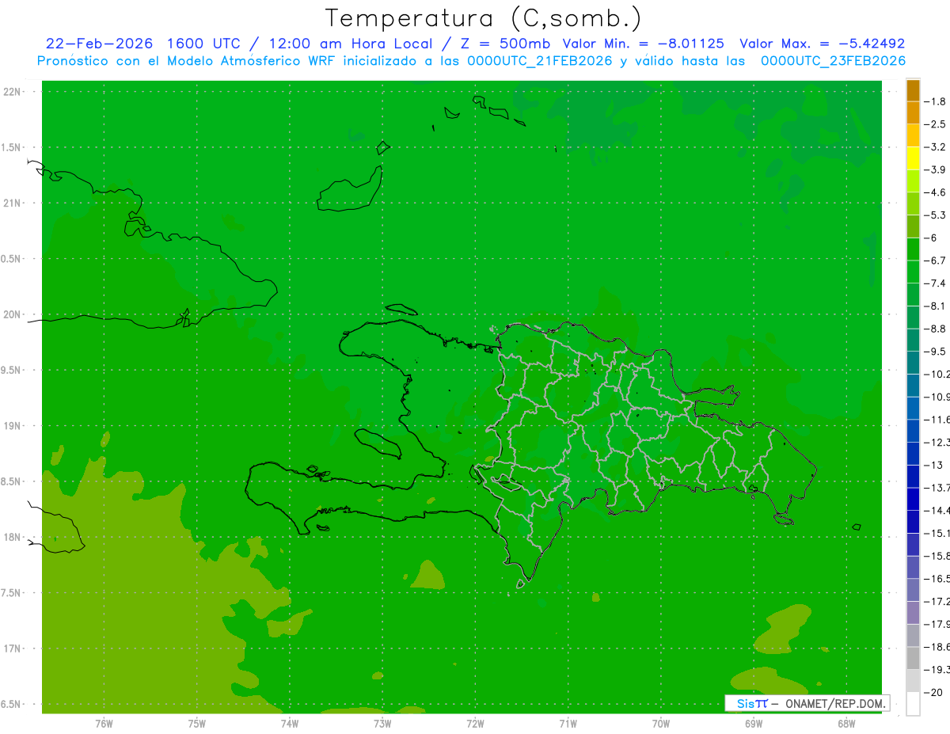Image resolution: width=950 pixels, height=734 pixels.
Task: Click the "76W" longitude label
Action: (x=104, y=724)
